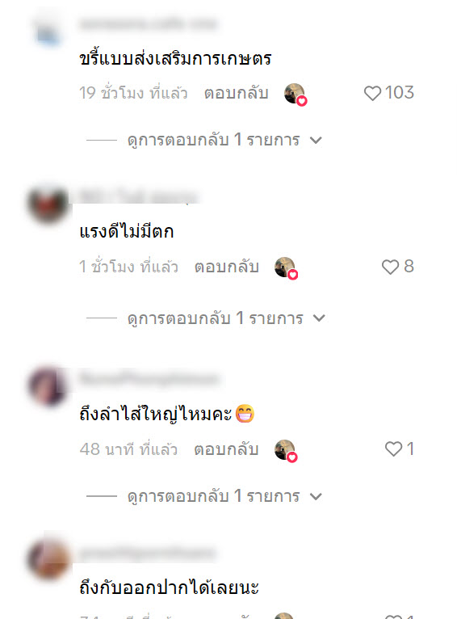Open blurred username above ถึงกับออกปากได้เลยนะ
The height and width of the screenshot is (619, 457).
pyautogui.click(x=147, y=553)
